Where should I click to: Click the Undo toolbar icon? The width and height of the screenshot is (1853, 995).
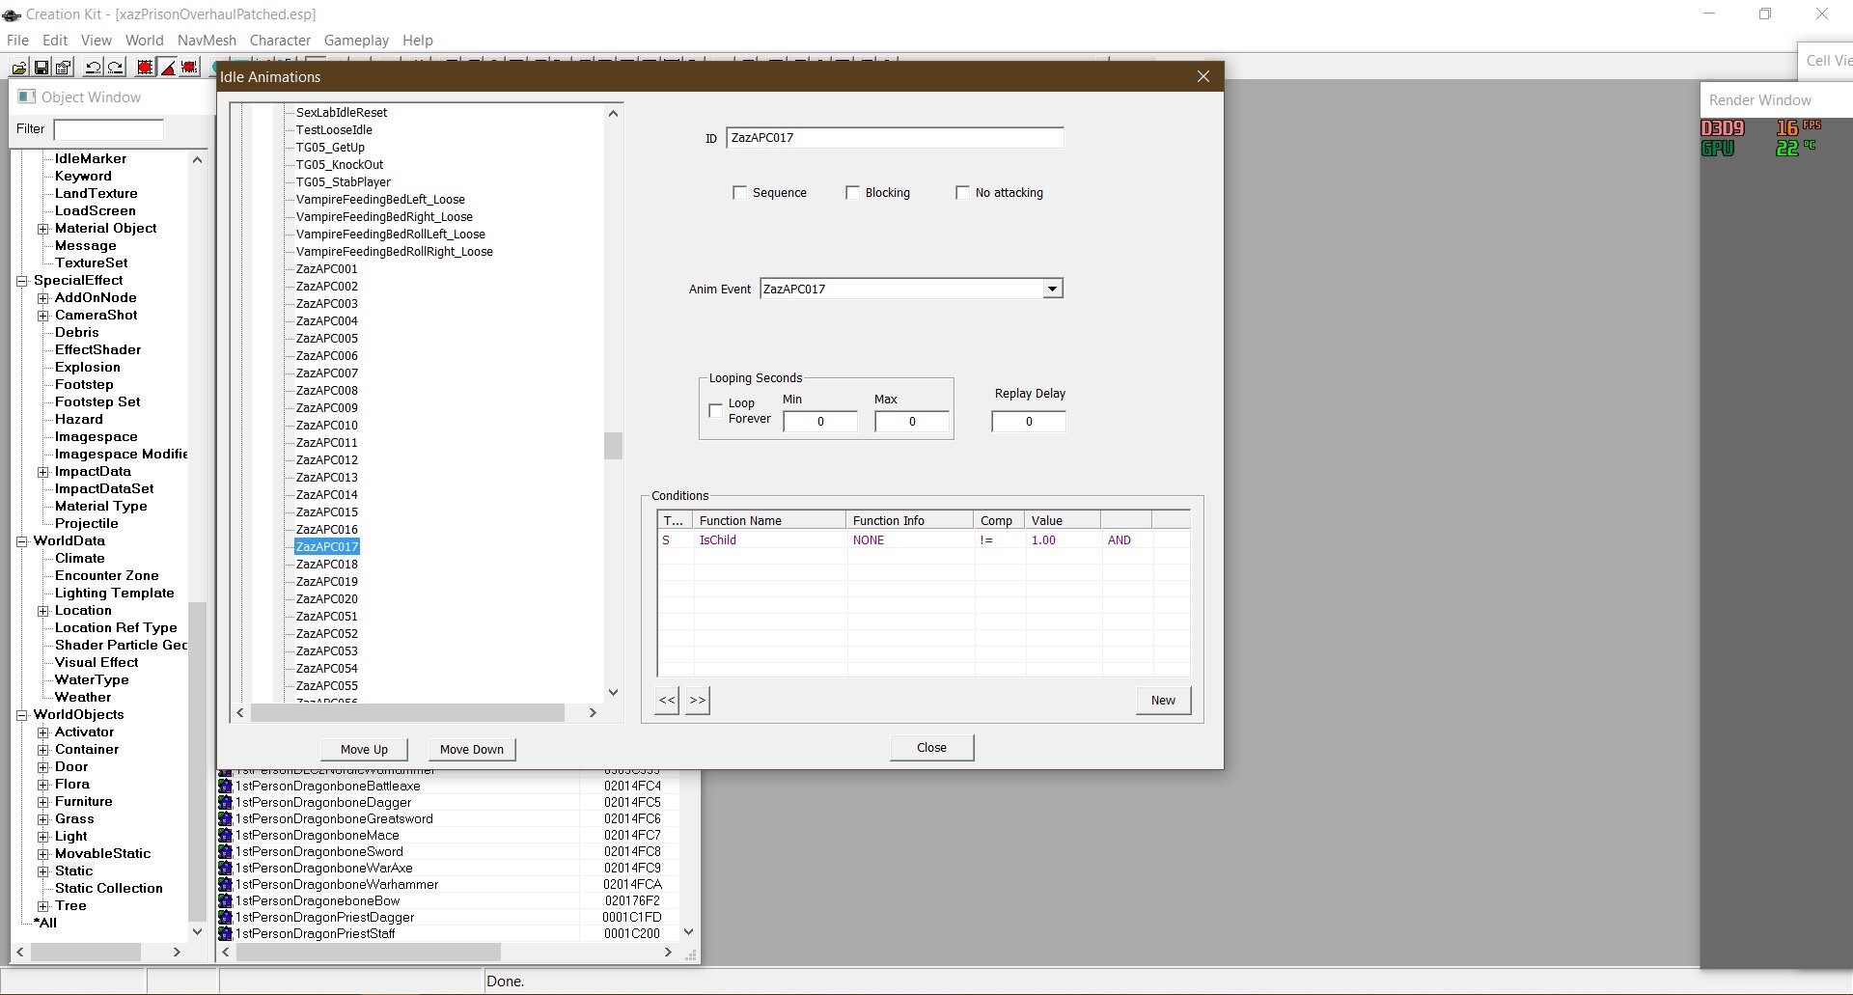click(x=93, y=67)
